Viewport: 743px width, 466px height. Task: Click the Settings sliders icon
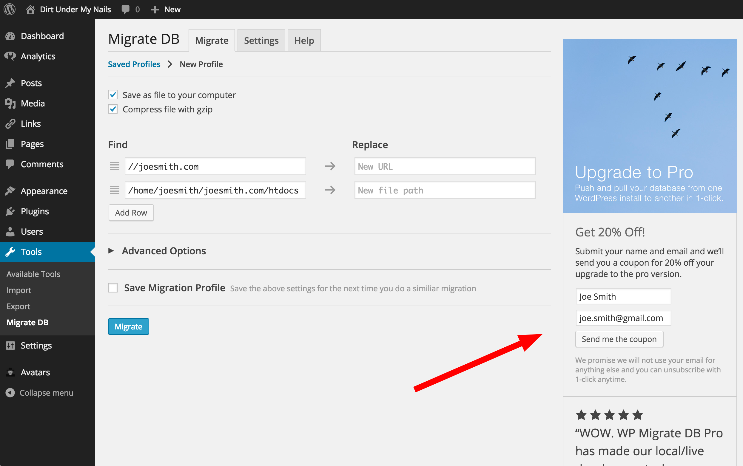tap(10, 346)
